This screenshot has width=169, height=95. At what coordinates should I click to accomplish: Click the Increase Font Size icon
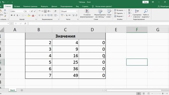click(32, 11)
